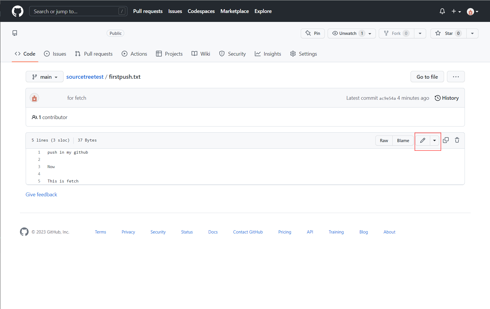Open Explore in top navigation
This screenshot has height=309, width=490.
[263, 11]
